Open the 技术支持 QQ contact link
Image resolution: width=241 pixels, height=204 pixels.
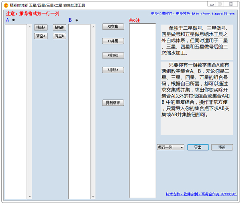[x=201, y=194]
